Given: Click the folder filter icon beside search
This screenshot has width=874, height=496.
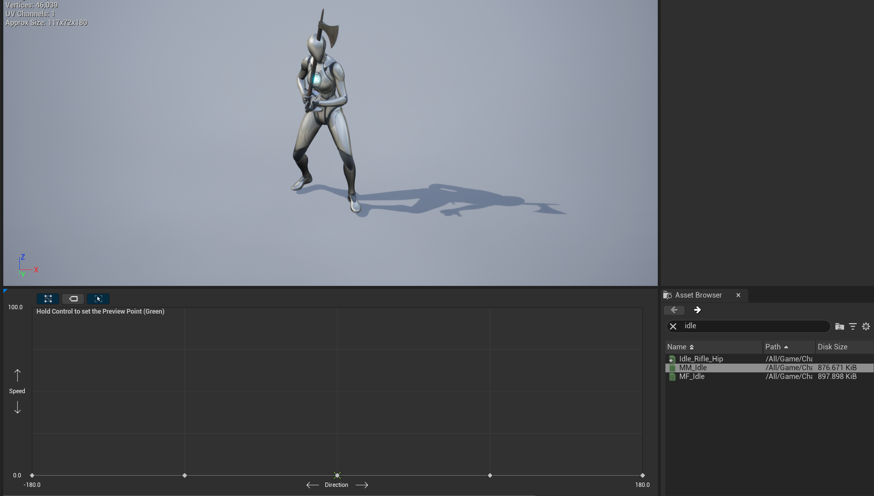Looking at the screenshot, I should (x=839, y=326).
